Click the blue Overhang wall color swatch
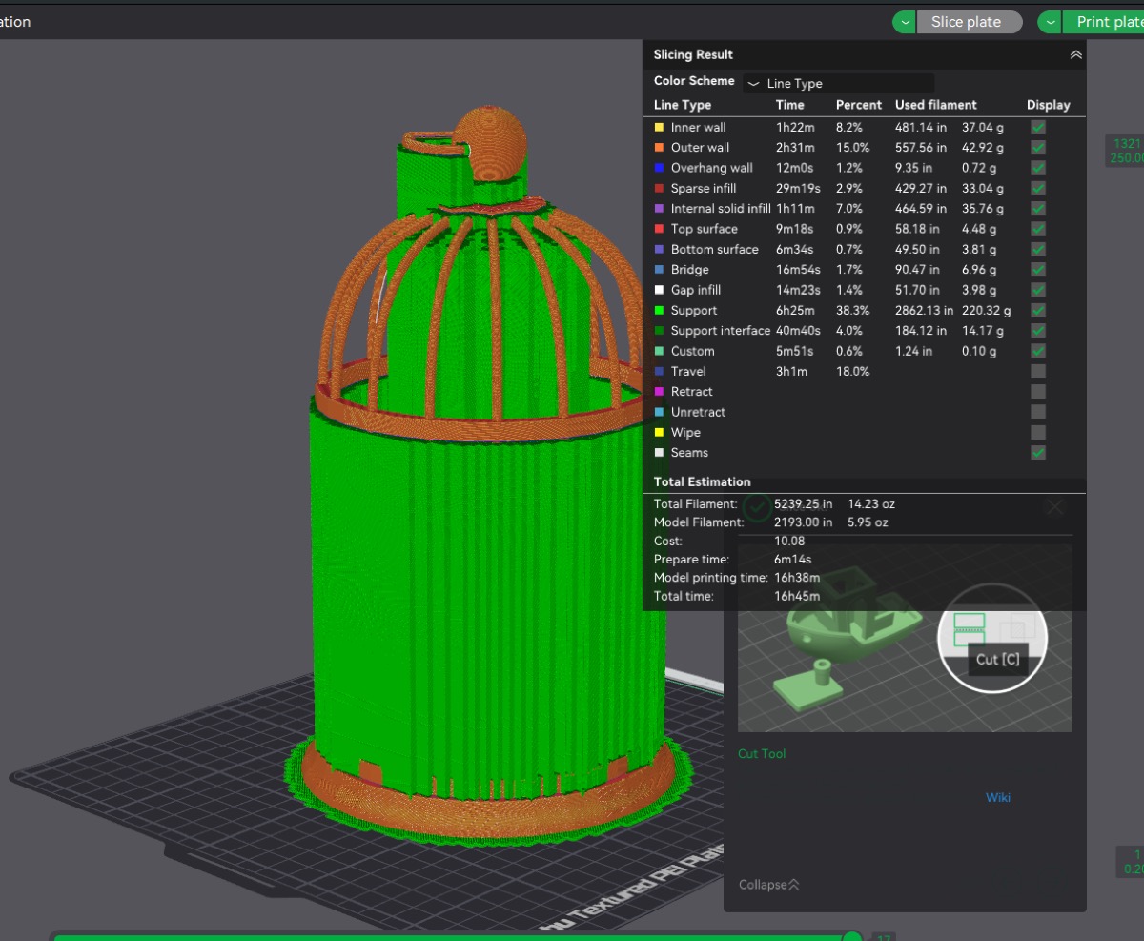 659,168
